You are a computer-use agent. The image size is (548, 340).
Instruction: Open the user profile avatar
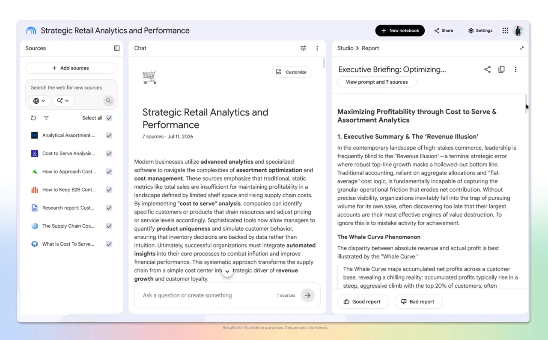click(x=518, y=30)
